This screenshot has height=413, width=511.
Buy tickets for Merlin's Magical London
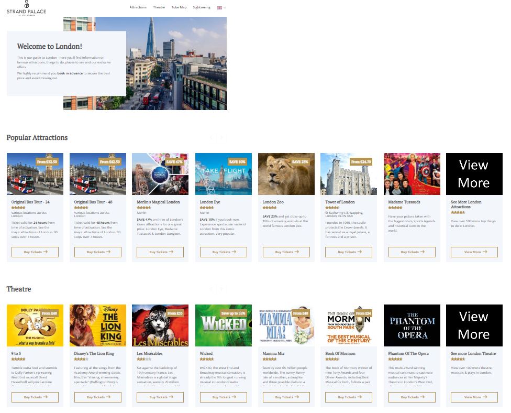(x=160, y=252)
